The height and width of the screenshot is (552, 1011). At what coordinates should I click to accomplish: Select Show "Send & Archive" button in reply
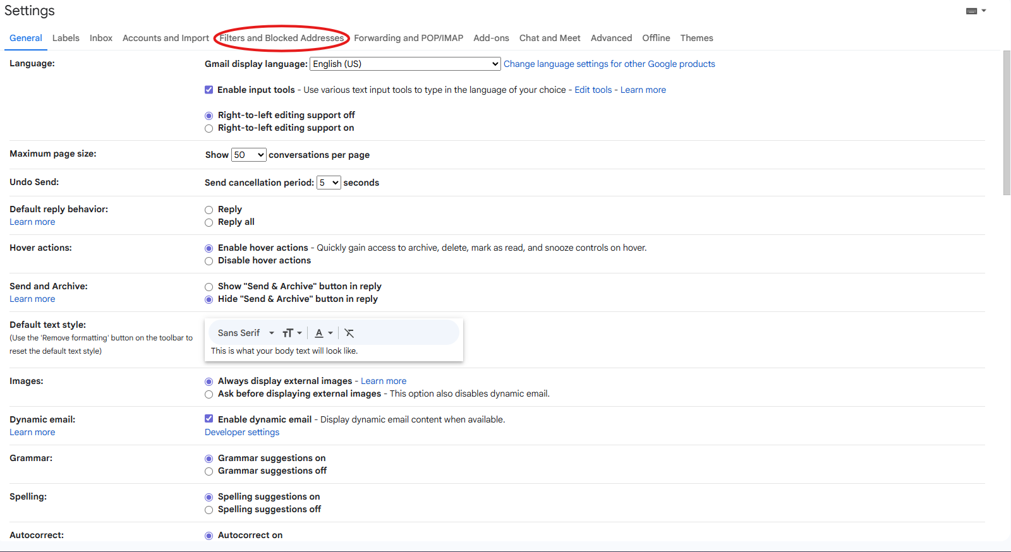tap(209, 287)
